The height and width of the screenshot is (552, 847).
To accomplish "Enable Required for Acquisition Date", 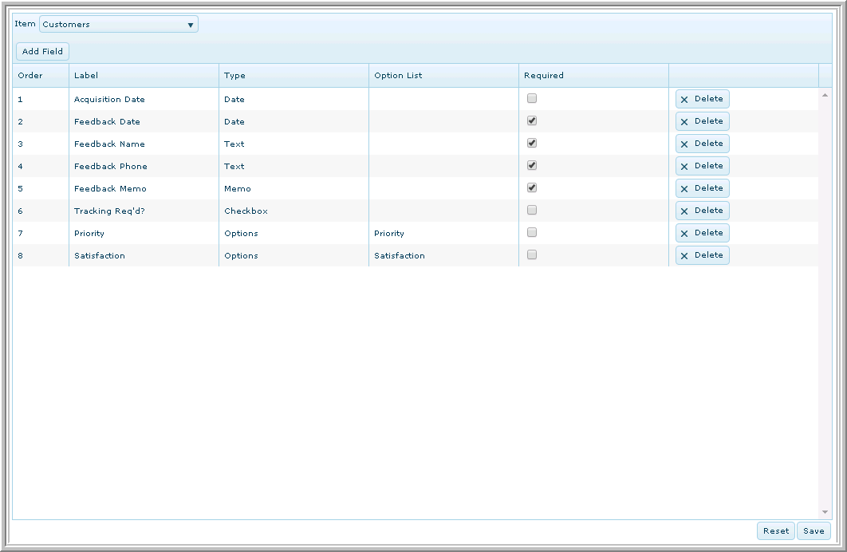I will click(x=532, y=98).
